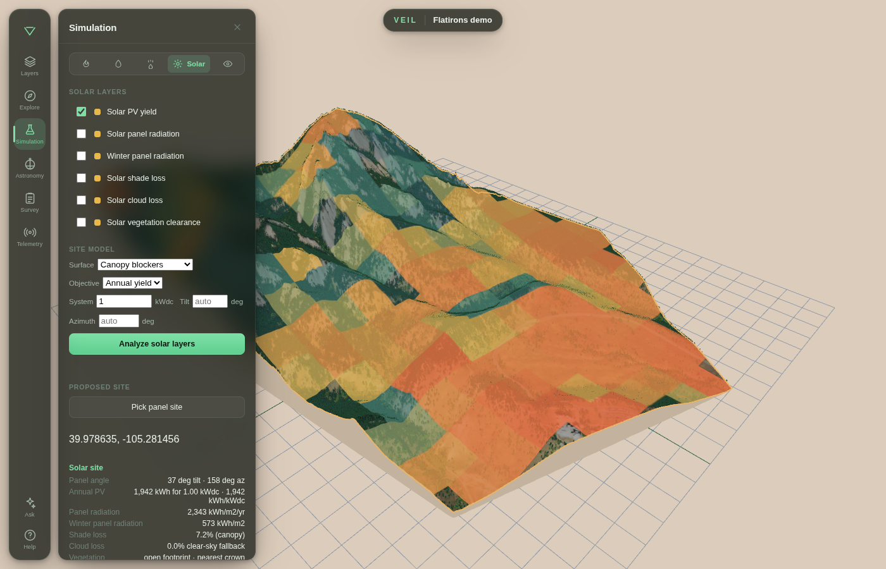Image resolution: width=886 pixels, height=569 pixels.
Task: Enable the Solar shade loss layer
Action: point(82,178)
